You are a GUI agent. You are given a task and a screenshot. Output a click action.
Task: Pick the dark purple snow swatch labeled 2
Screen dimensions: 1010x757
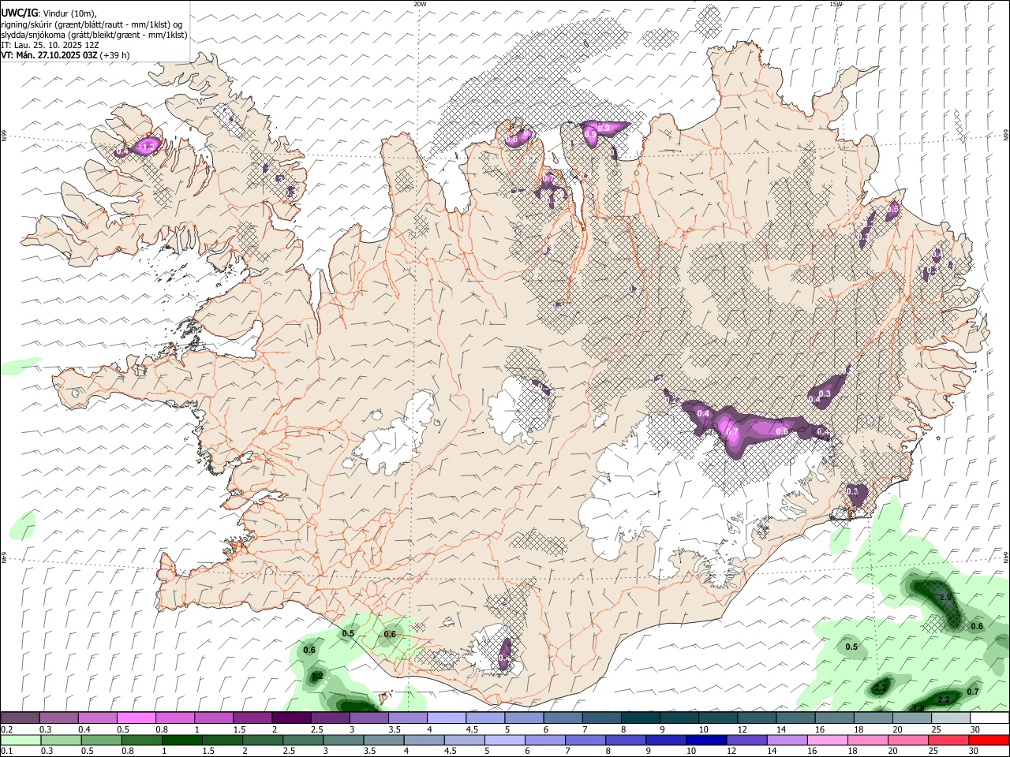tap(291, 718)
